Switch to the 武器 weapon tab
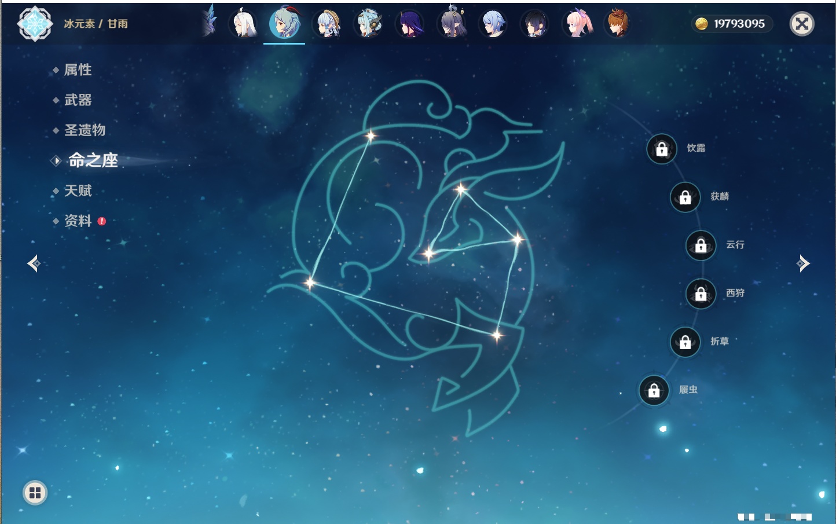This screenshot has height=524, width=836. tap(78, 100)
